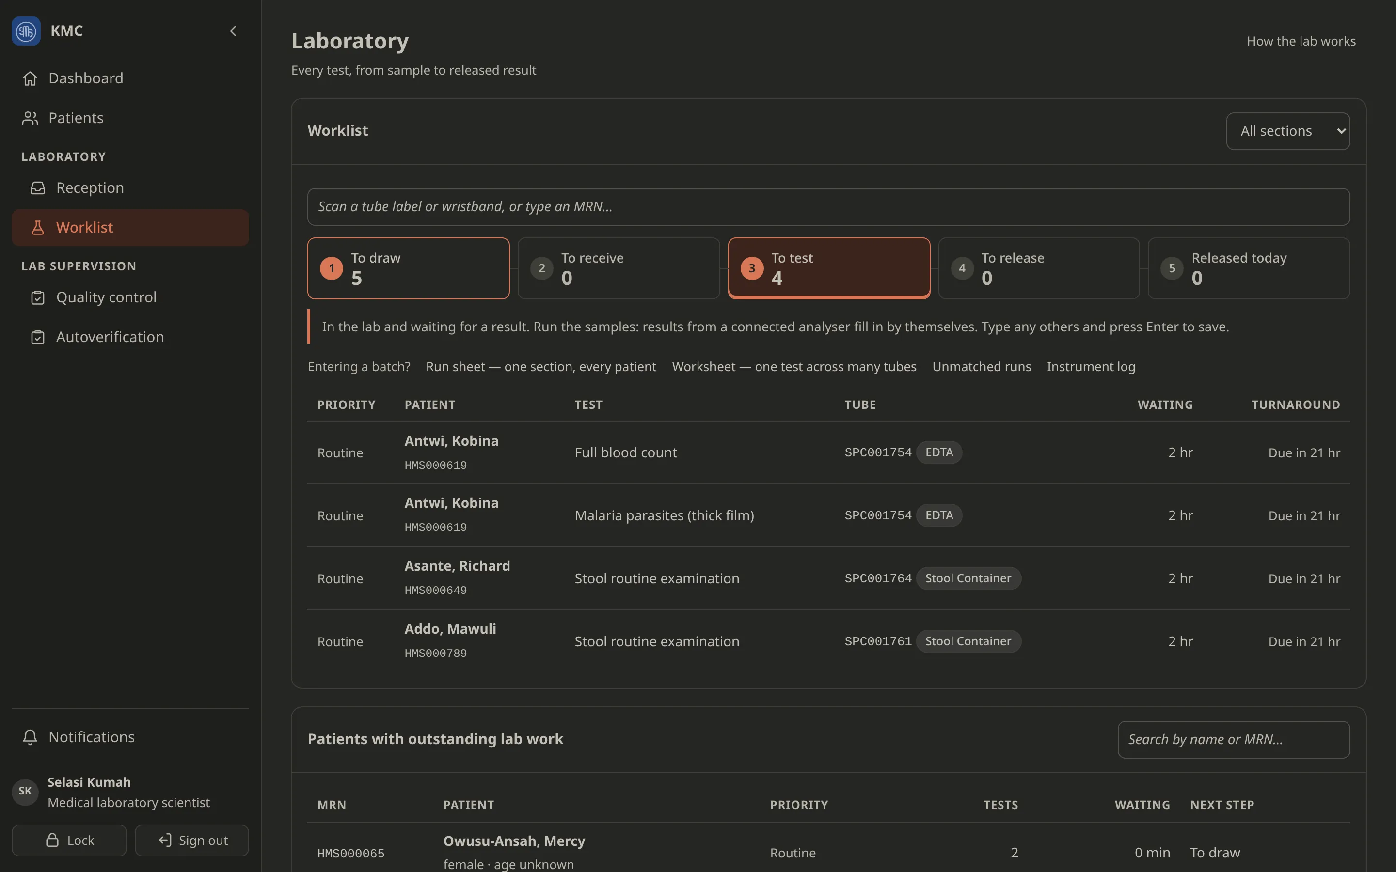Click the WAITING column header in Worklist
This screenshot has height=872, width=1396.
click(x=1165, y=405)
